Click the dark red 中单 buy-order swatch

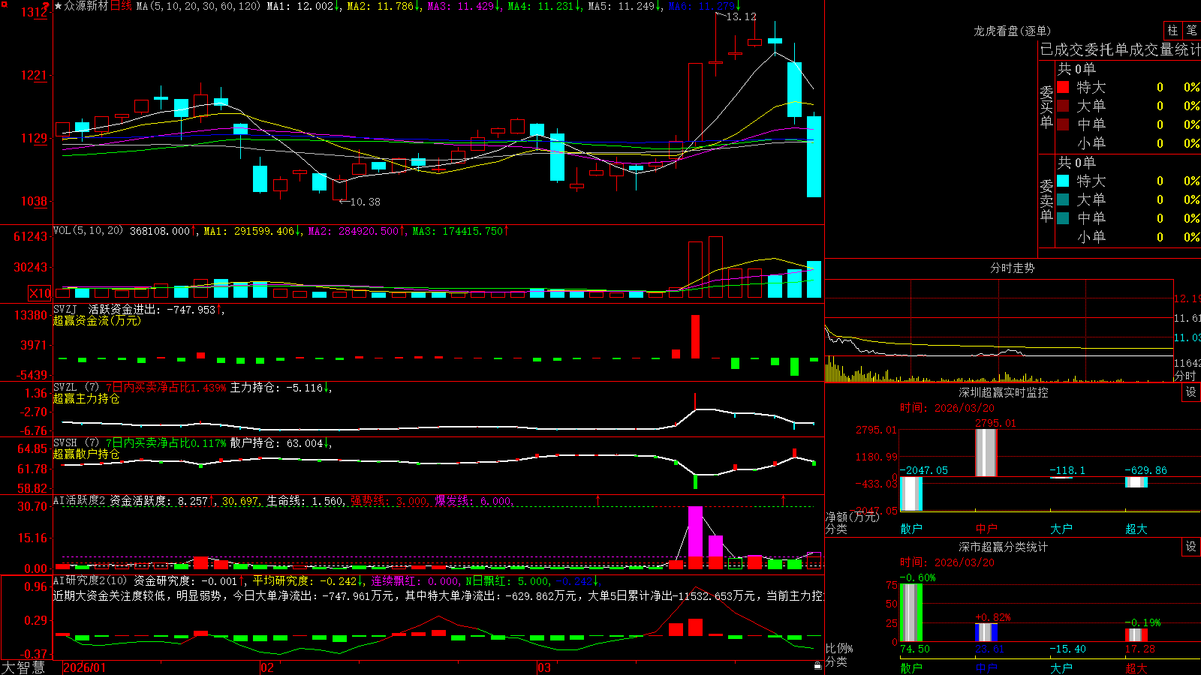(1063, 124)
